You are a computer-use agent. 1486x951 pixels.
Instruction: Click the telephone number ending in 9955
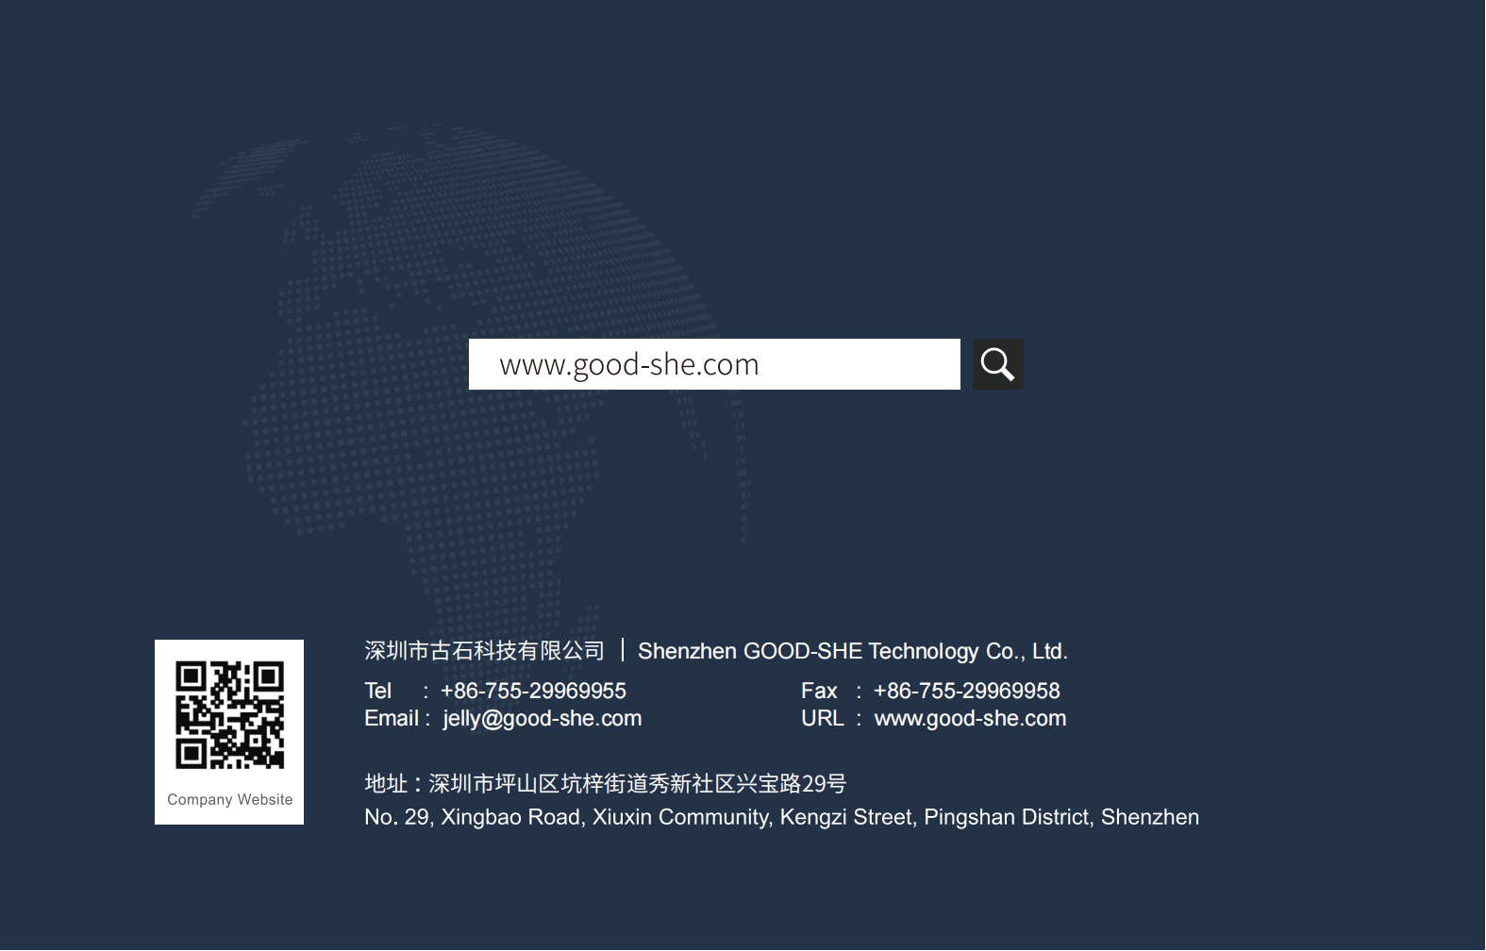click(533, 691)
